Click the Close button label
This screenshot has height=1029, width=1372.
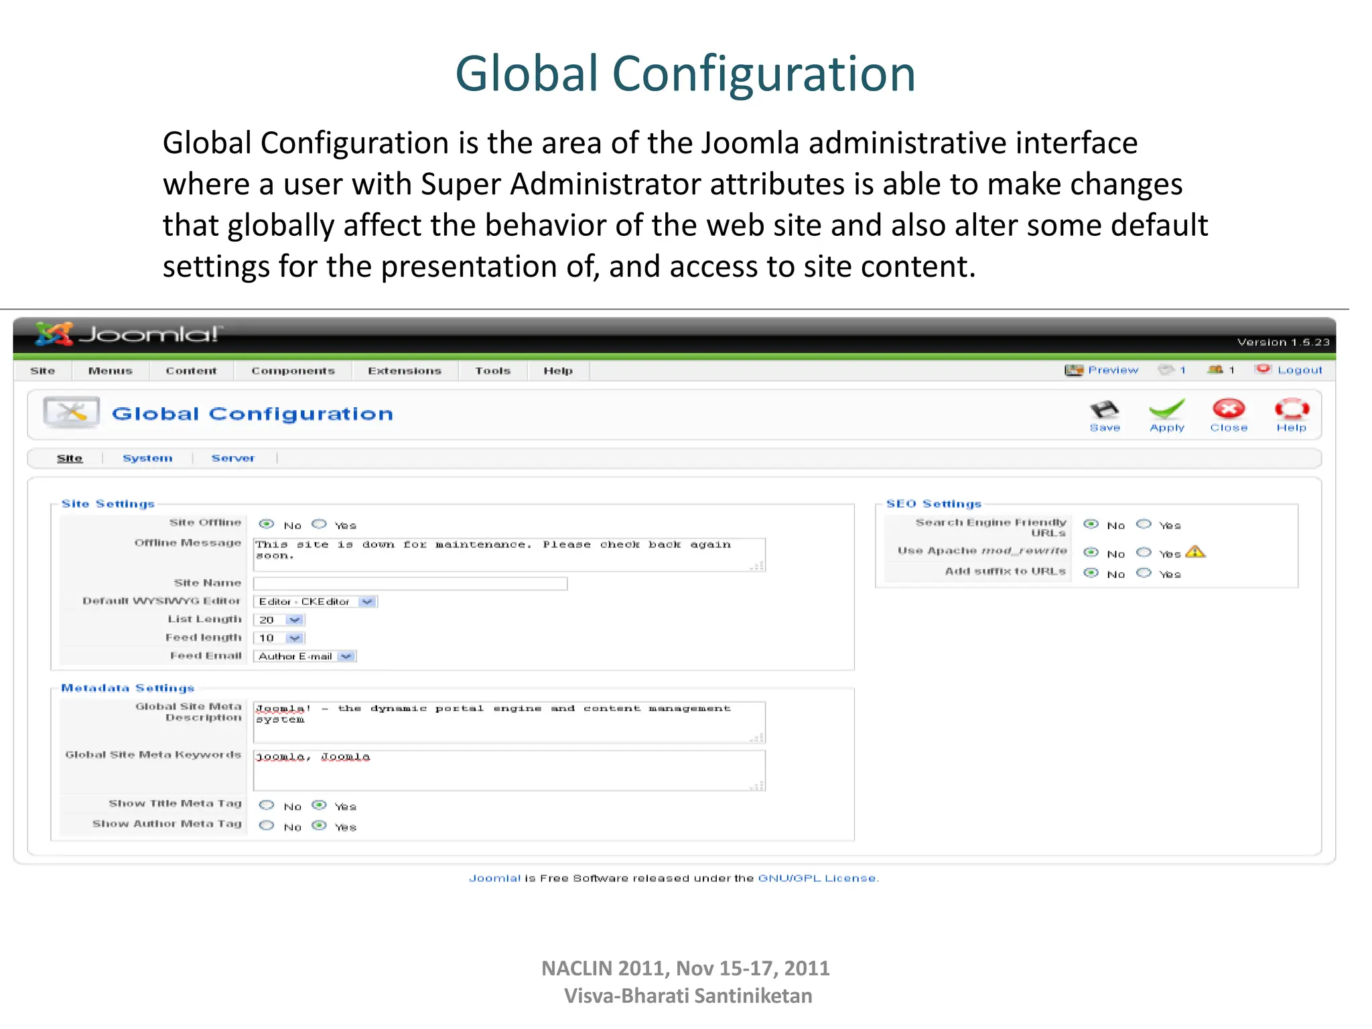coord(1229,427)
